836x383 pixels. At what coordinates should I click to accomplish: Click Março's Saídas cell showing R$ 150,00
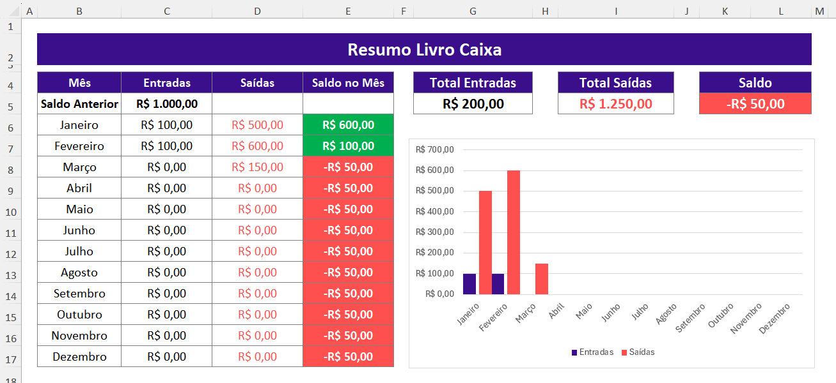(x=257, y=167)
